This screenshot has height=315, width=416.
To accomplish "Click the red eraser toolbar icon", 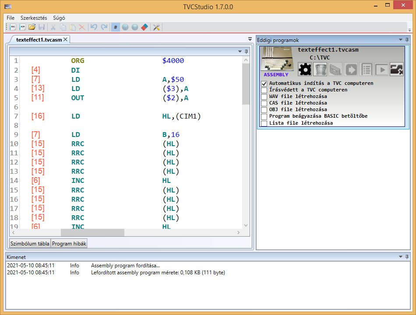I will pos(145,27).
